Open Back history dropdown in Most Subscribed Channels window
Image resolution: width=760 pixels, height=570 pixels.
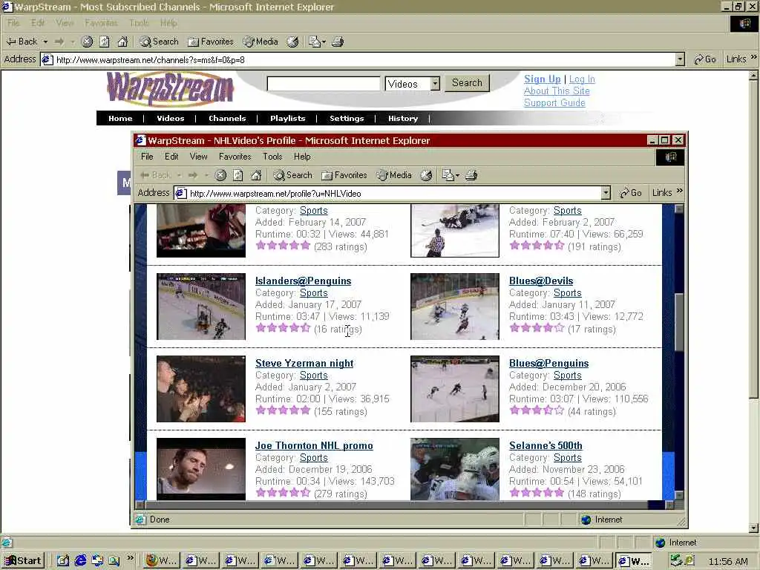point(45,42)
